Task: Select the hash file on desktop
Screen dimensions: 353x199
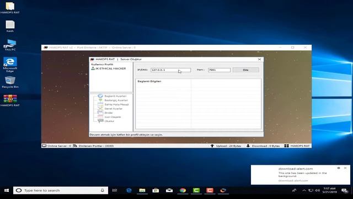Action: [10, 27]
